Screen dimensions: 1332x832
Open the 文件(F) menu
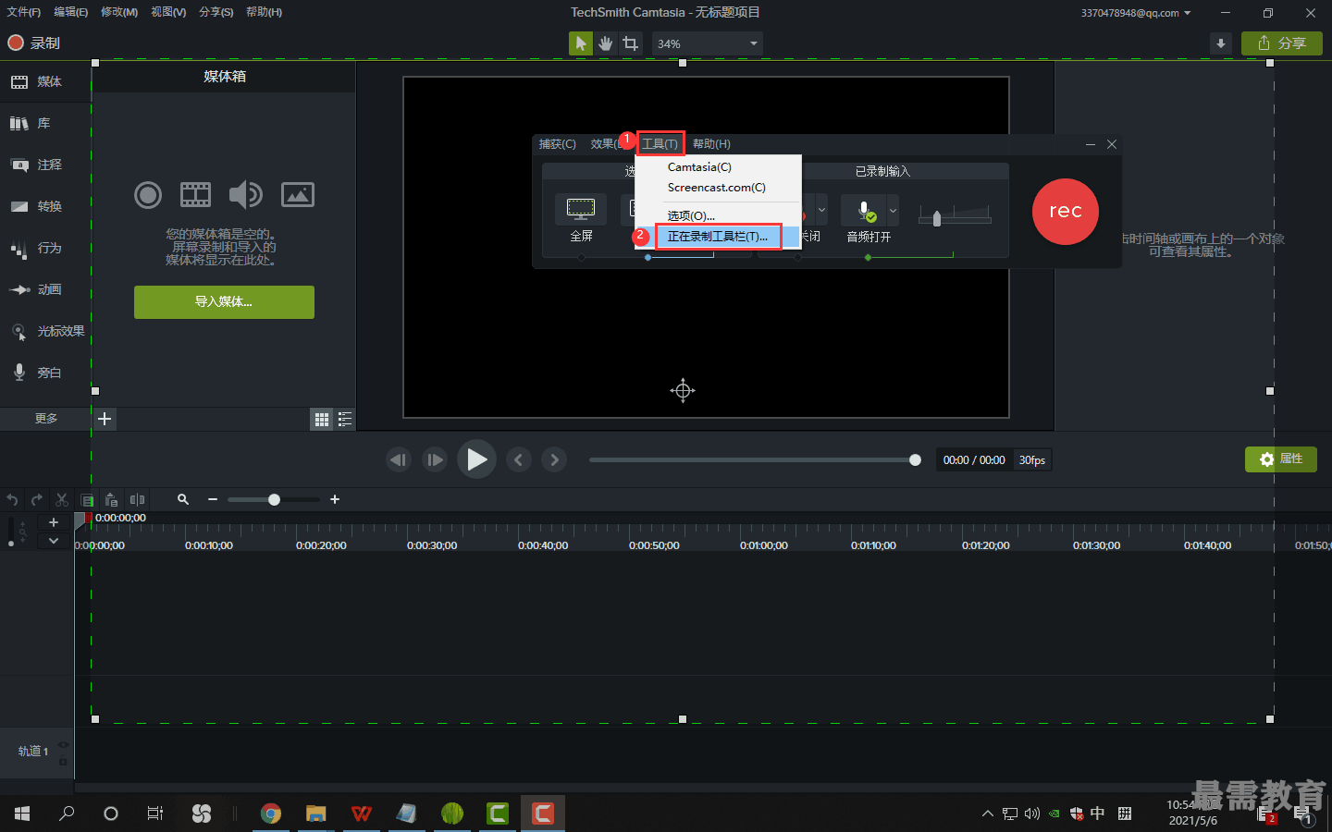pos(24,12)
